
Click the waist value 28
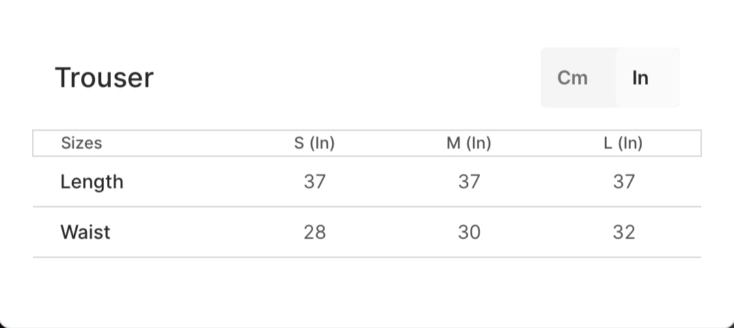[314, 232]
